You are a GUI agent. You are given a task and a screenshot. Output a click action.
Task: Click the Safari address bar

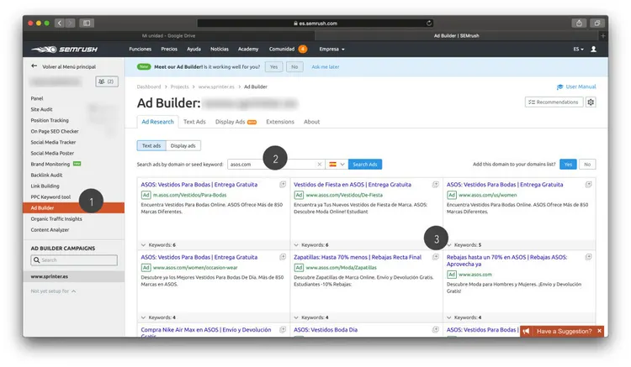315,23
